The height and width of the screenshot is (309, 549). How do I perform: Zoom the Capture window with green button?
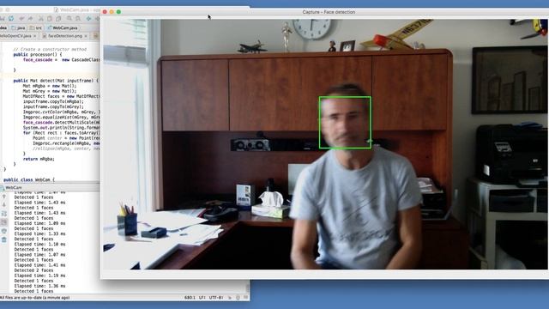tap(118, 12)
